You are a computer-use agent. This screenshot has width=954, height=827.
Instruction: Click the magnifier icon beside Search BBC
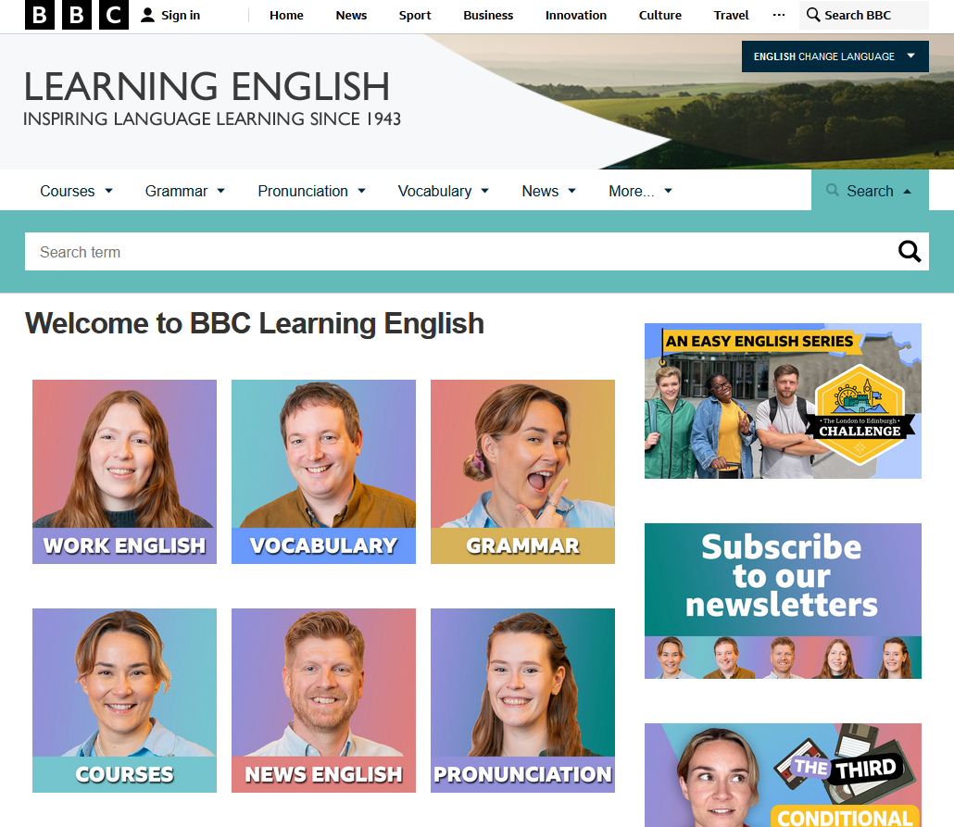point(813,15)
